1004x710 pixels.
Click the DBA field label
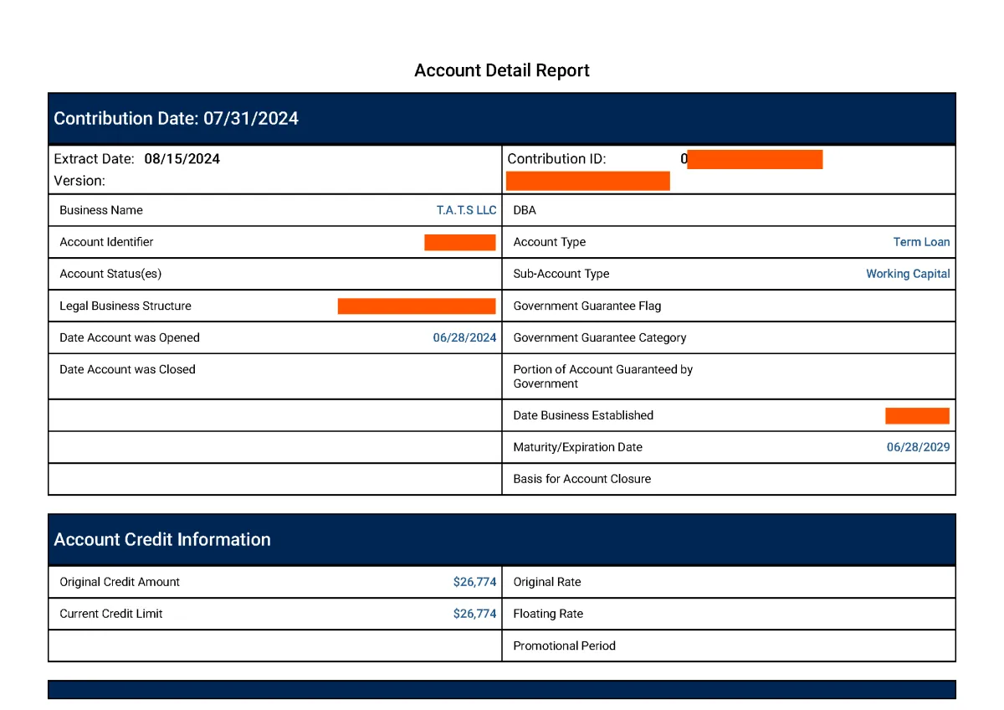point(525,210)
